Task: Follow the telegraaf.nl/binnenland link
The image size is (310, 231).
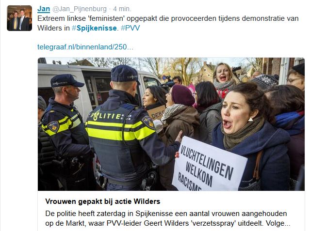Action: pyautogui.click(x=85, y=47)
